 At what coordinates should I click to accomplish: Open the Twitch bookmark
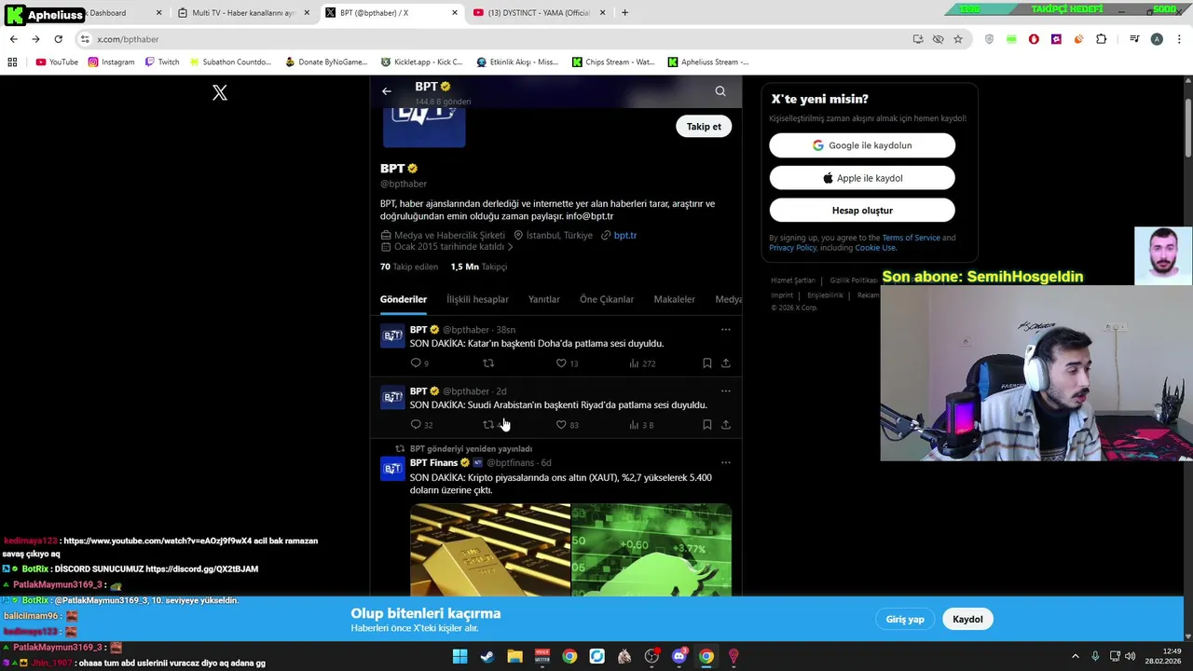pos(162,62)
